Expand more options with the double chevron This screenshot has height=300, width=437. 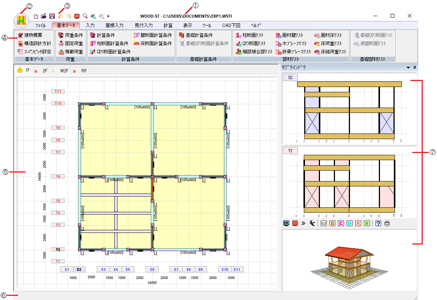[303, 223]
